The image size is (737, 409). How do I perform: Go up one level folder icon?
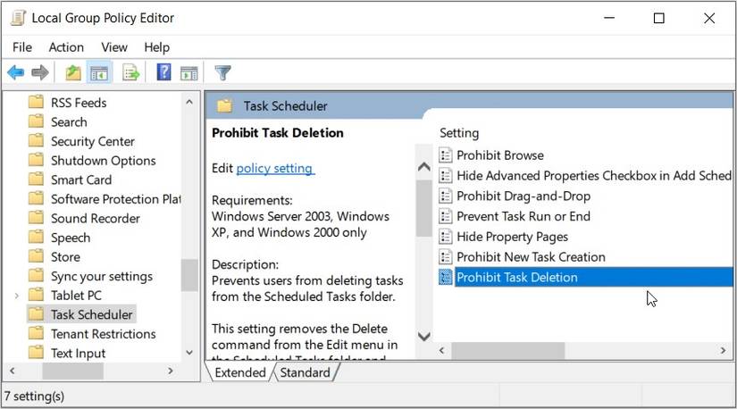click(x=73, y=73)
